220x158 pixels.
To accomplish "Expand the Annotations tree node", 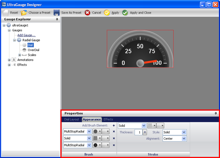I will pos(9,60).
